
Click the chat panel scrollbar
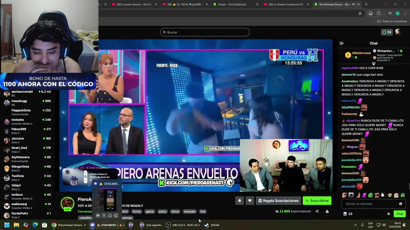[409, 186]
